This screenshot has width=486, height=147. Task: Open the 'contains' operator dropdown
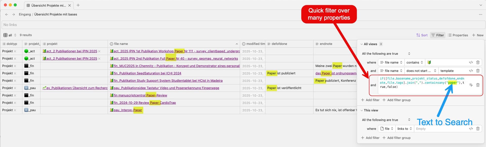point(414,62)
